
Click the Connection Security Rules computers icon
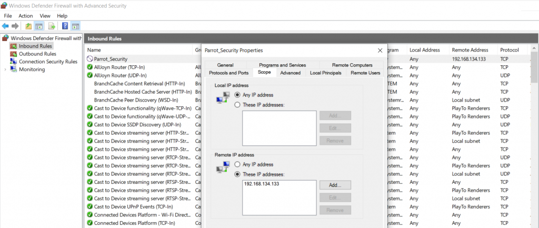(x=13, y=62)
